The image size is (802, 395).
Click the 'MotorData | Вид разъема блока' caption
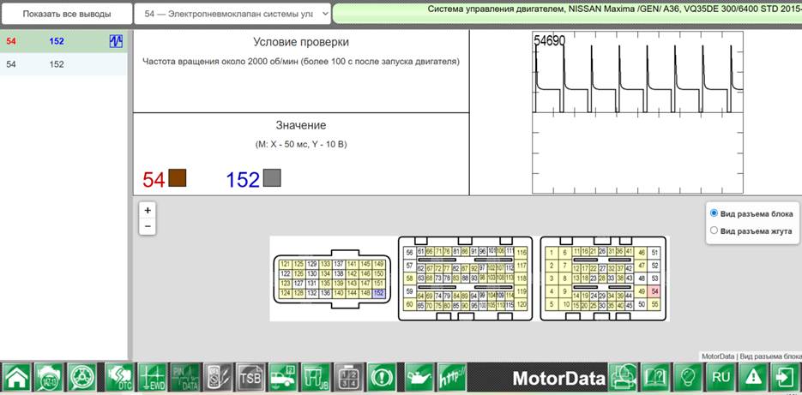(751, 356)
